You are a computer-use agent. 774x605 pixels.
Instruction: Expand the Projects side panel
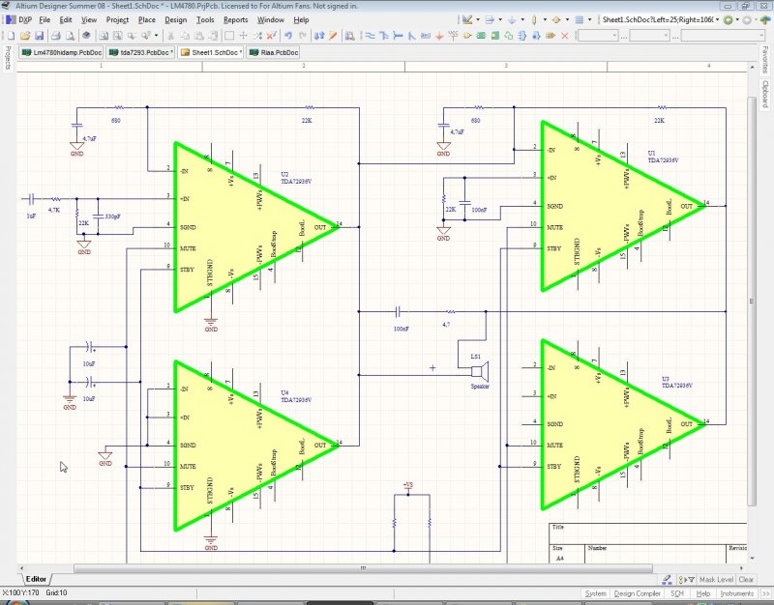[x=8, y=58]
